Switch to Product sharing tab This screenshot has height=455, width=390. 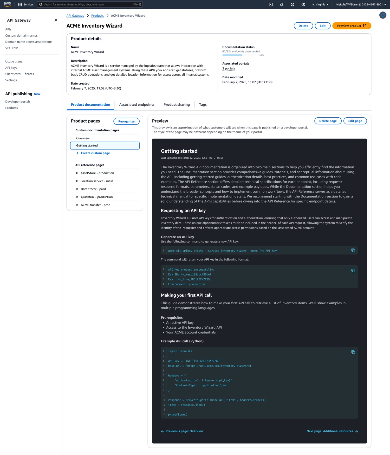click(x=177, y=105)
